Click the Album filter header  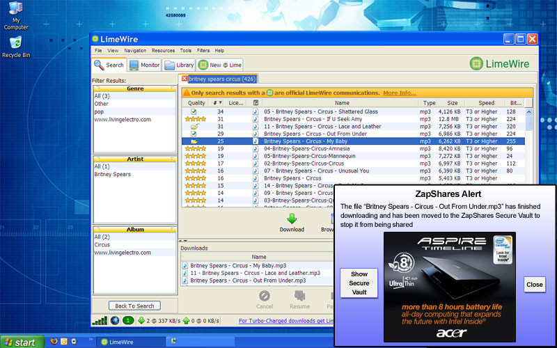click(135, 230)
